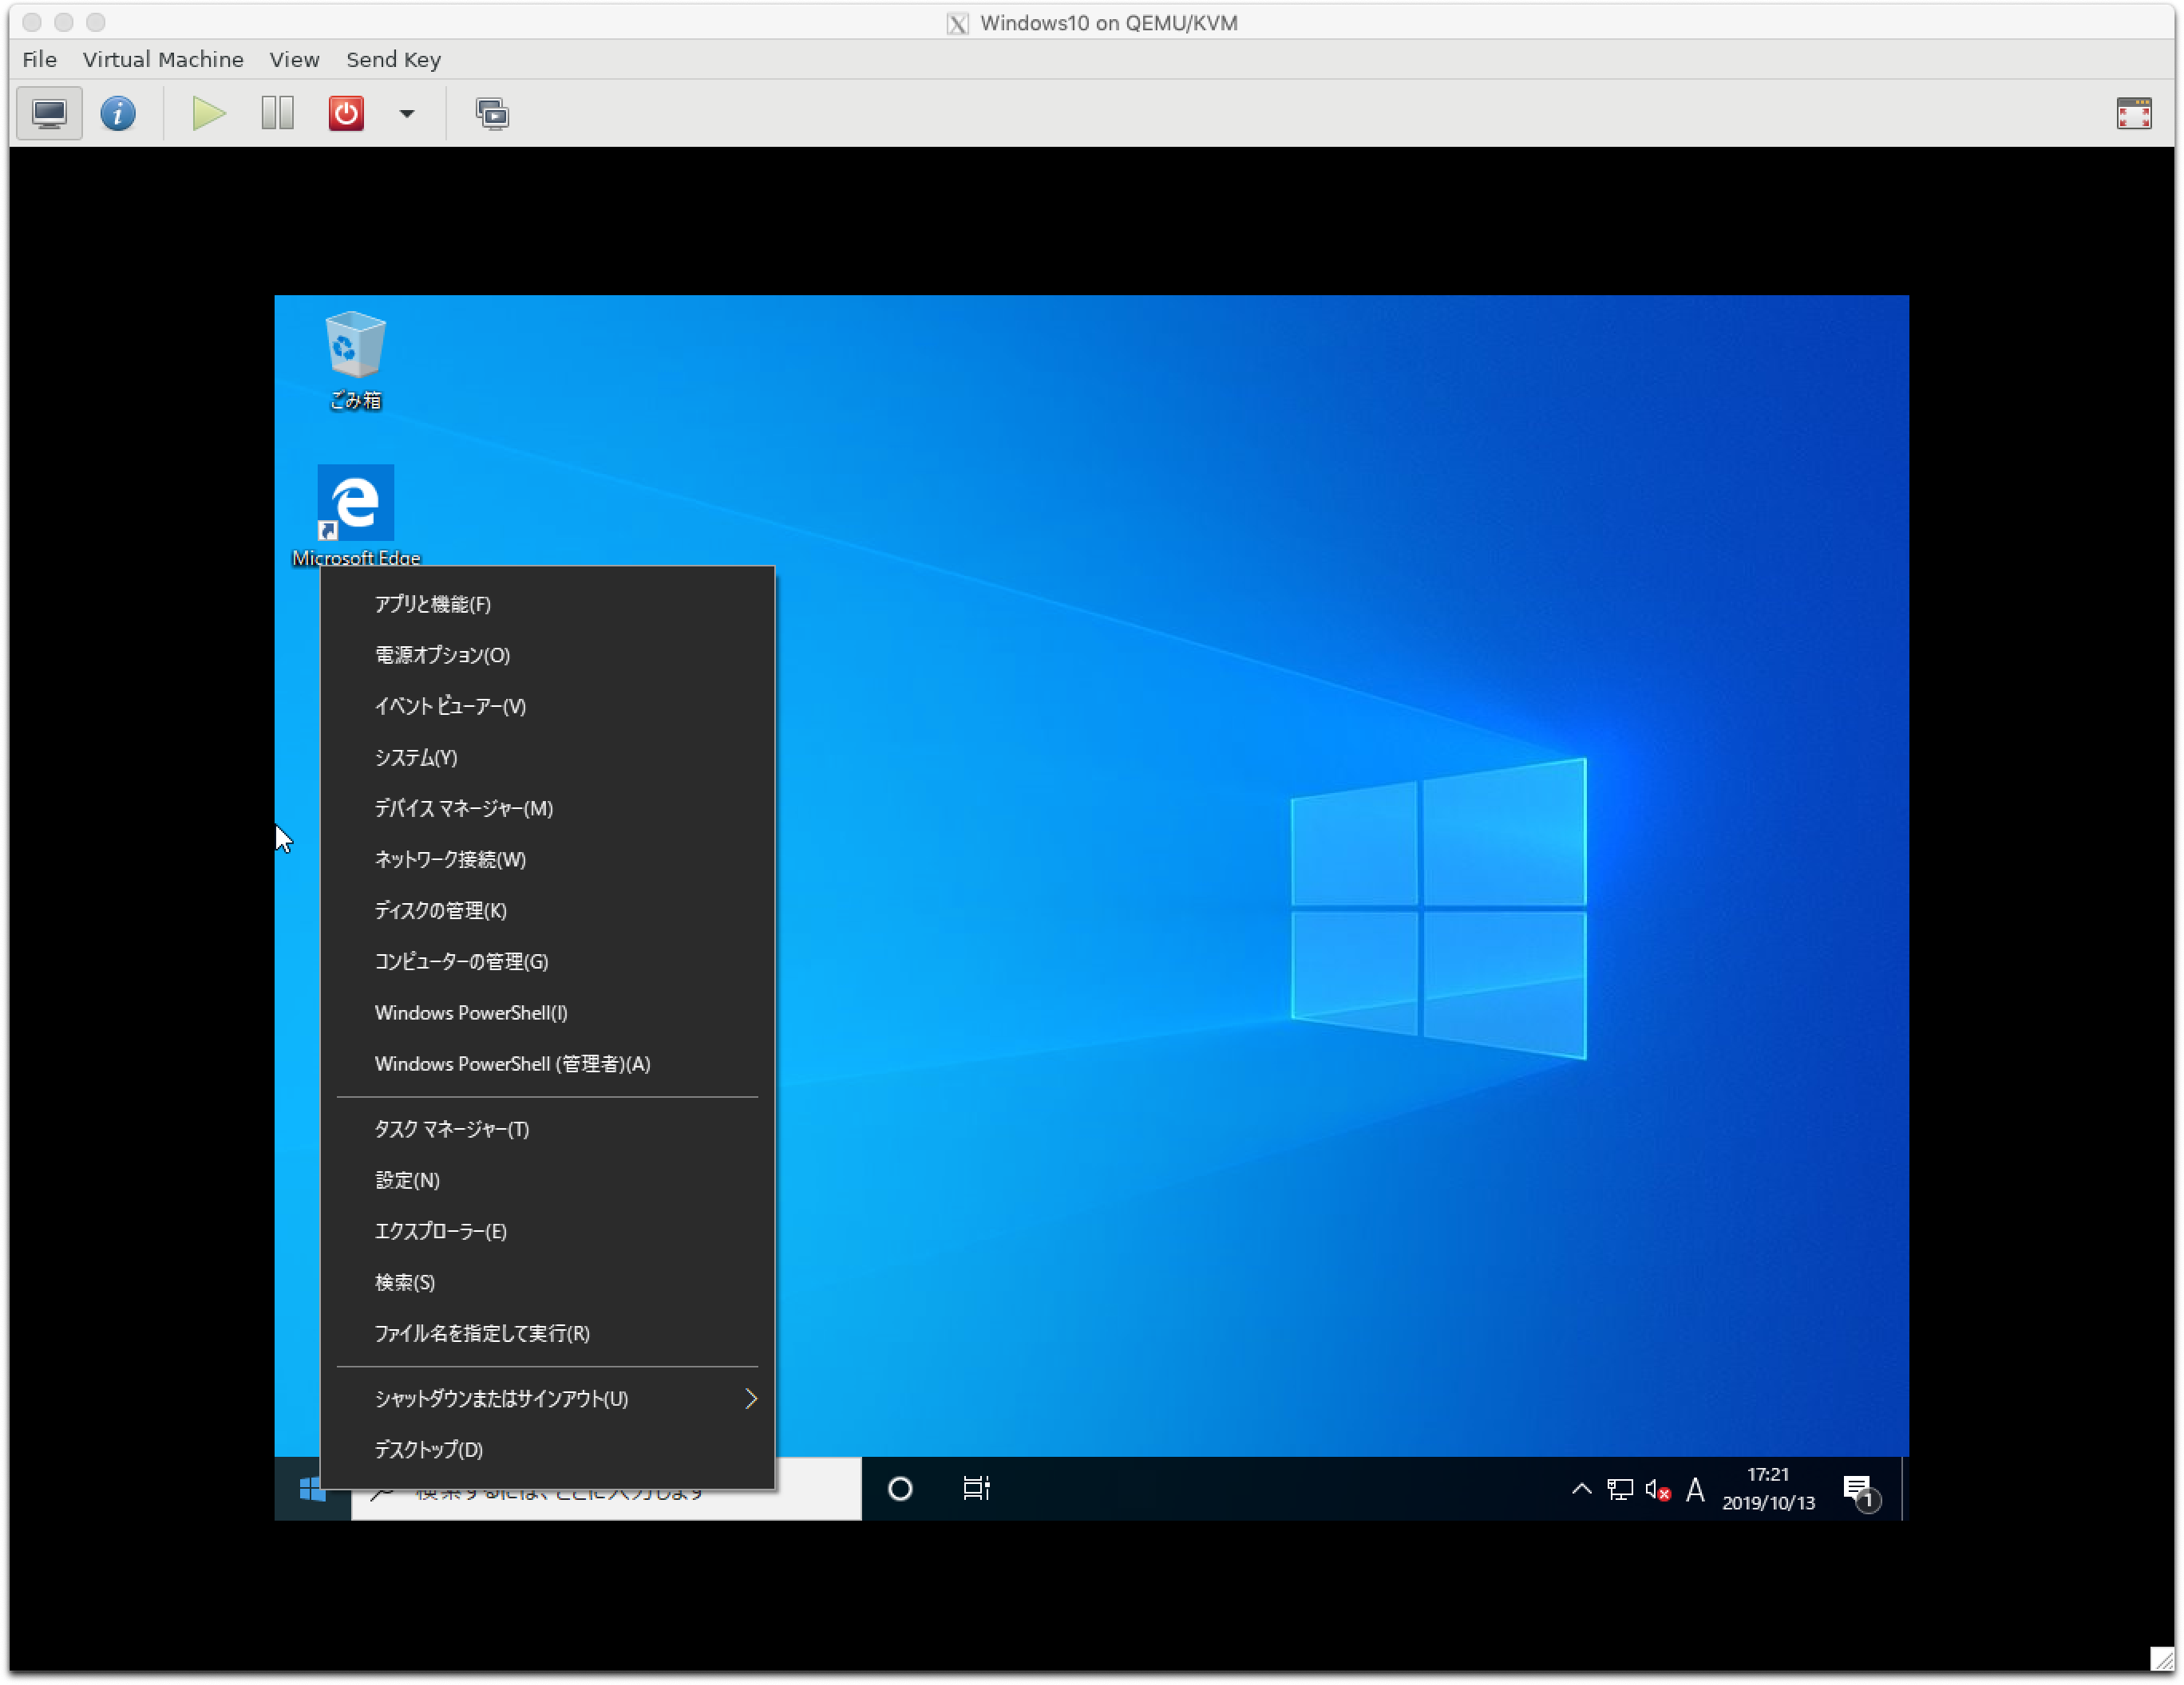Show hidden tray icons chevron
Viewport: 2184px width, 1685px height.
(x=1581, y=1489)
